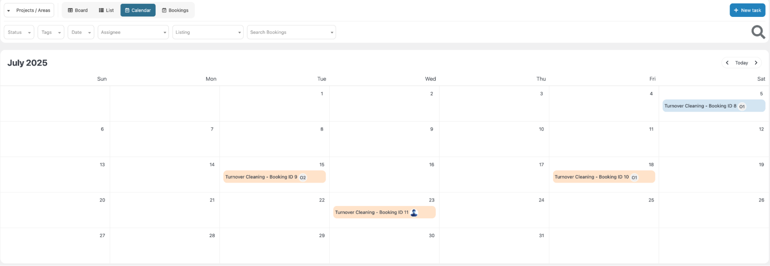The image size is (770, 266).
Task: Select day 1 in the calendar
Action: point(322,94)
